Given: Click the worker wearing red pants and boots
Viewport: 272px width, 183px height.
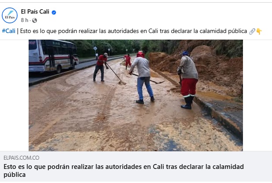Looking at the screenshot, I should pyautogui.click(x=188, y=80).
